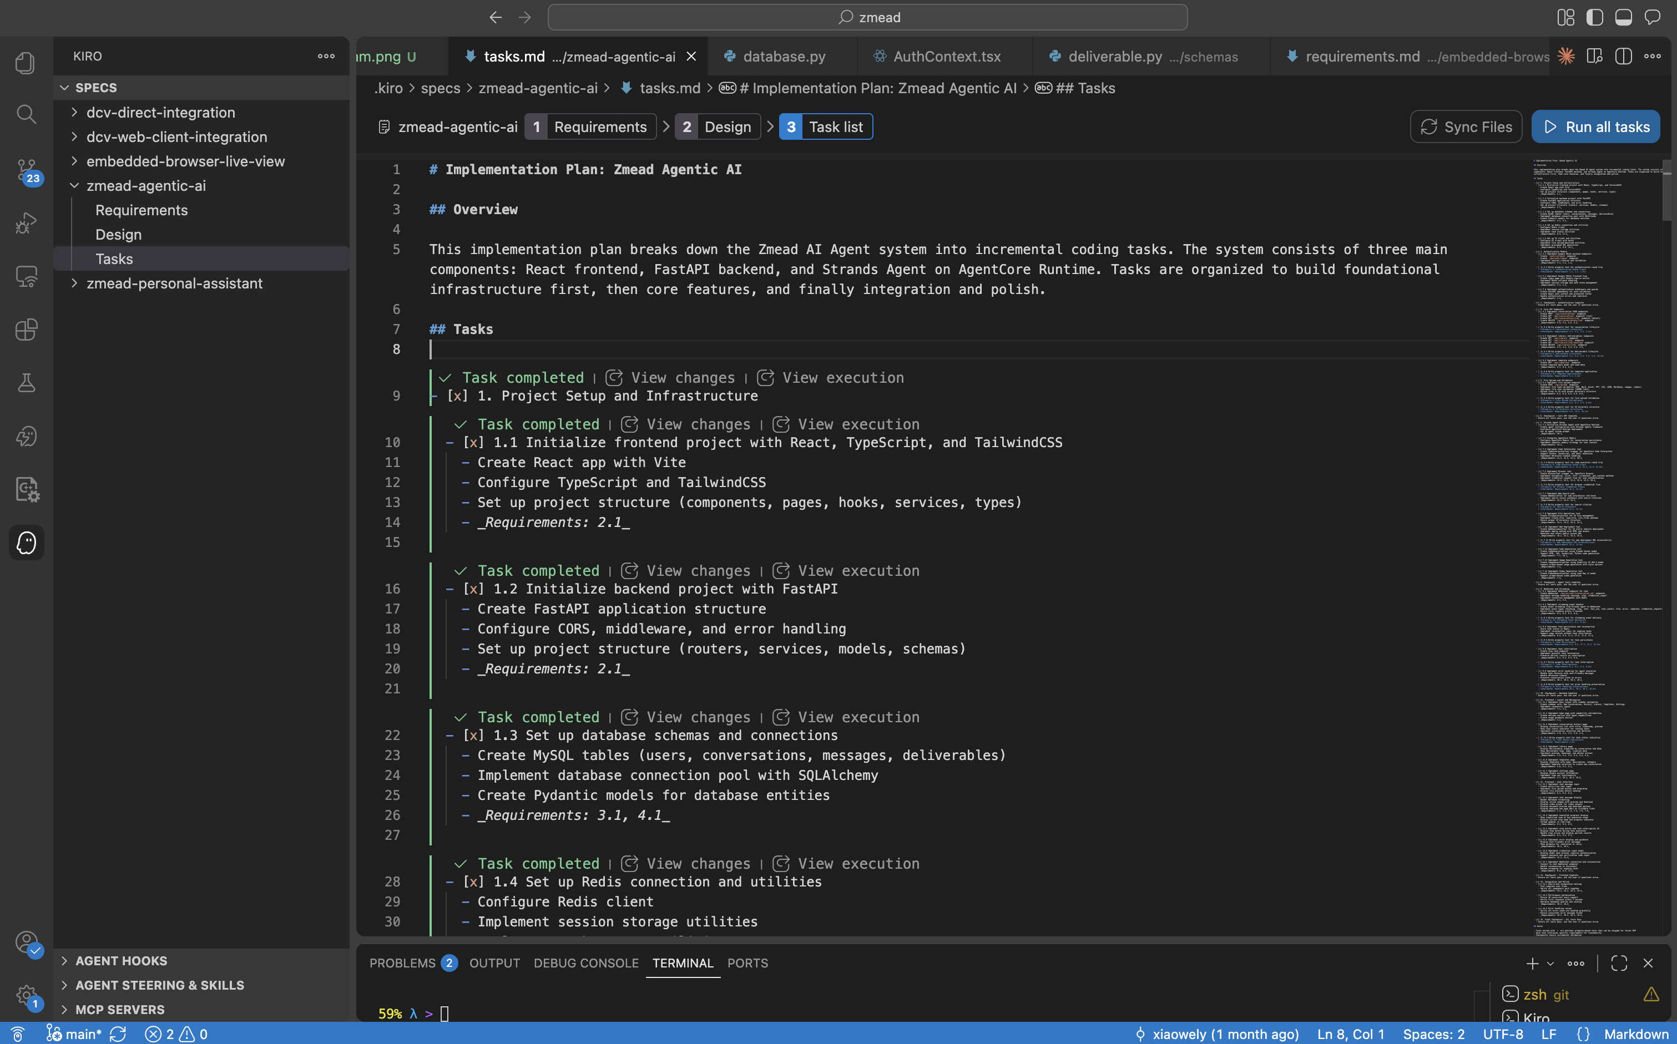The image size is (1677, 1044).
Task: Open the Kiro ghost agent panel
Action: click(x=26, y=543)
